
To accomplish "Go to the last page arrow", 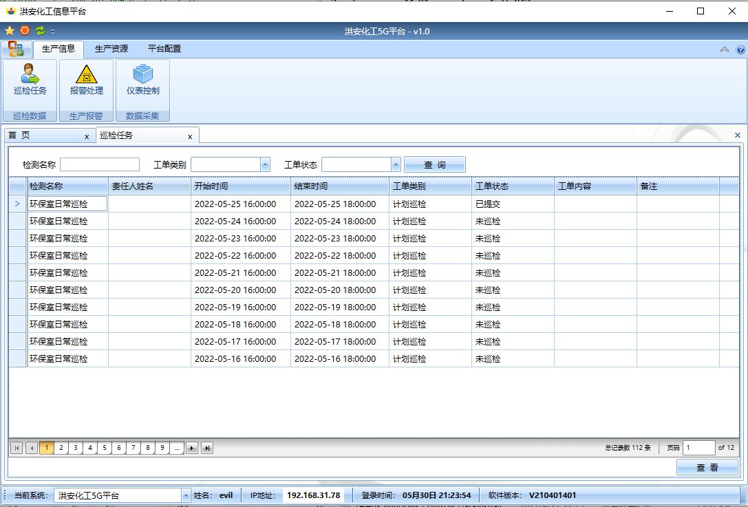I will click(206, 448).
